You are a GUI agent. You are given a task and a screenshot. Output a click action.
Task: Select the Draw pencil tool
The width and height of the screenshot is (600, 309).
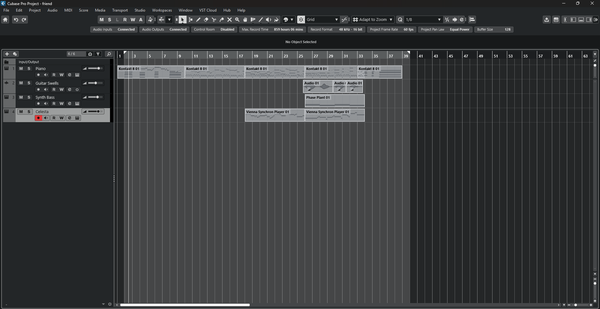tap(198, 20)
